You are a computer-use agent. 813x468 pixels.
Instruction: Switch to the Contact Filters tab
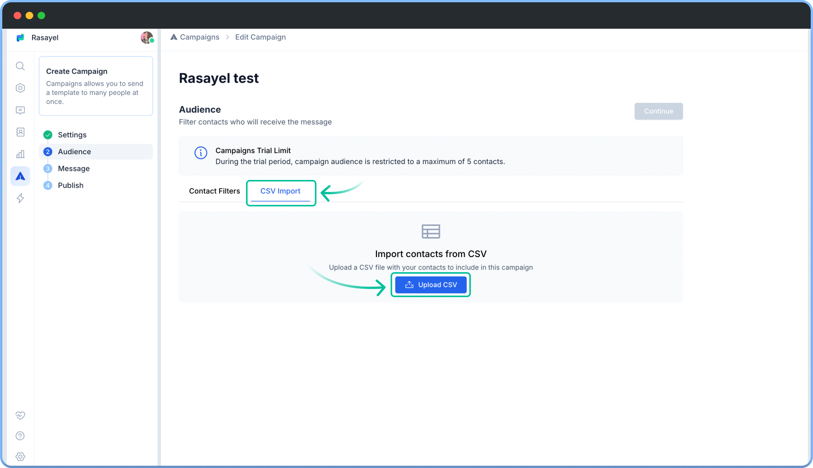[214, 191]
